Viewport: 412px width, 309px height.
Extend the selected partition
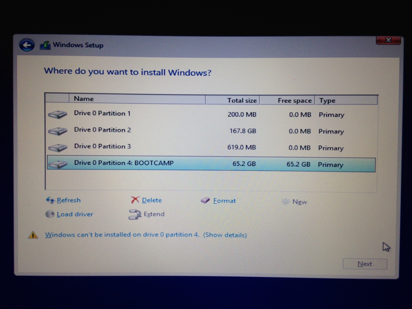[154, 214]
